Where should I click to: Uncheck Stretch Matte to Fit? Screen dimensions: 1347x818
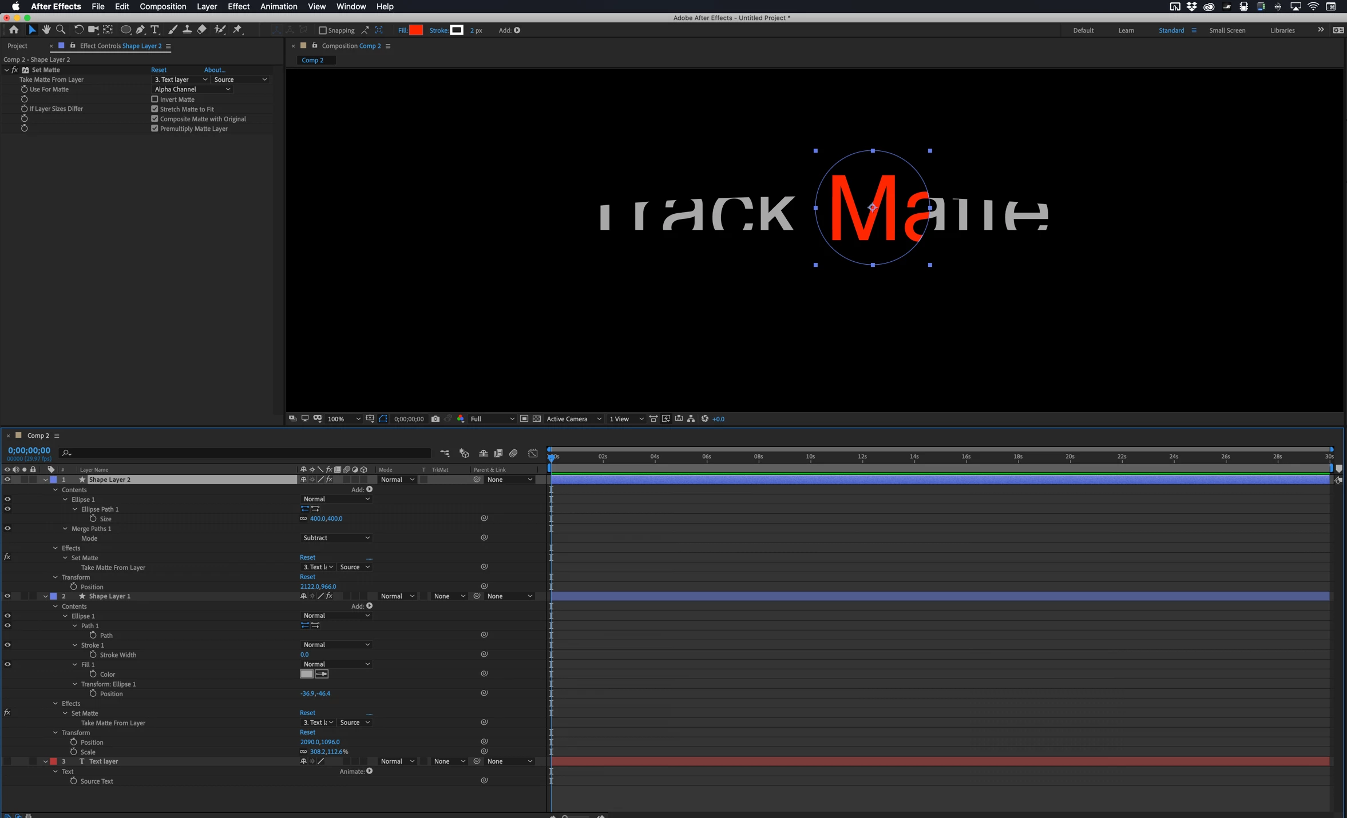(x=154, y=109)
